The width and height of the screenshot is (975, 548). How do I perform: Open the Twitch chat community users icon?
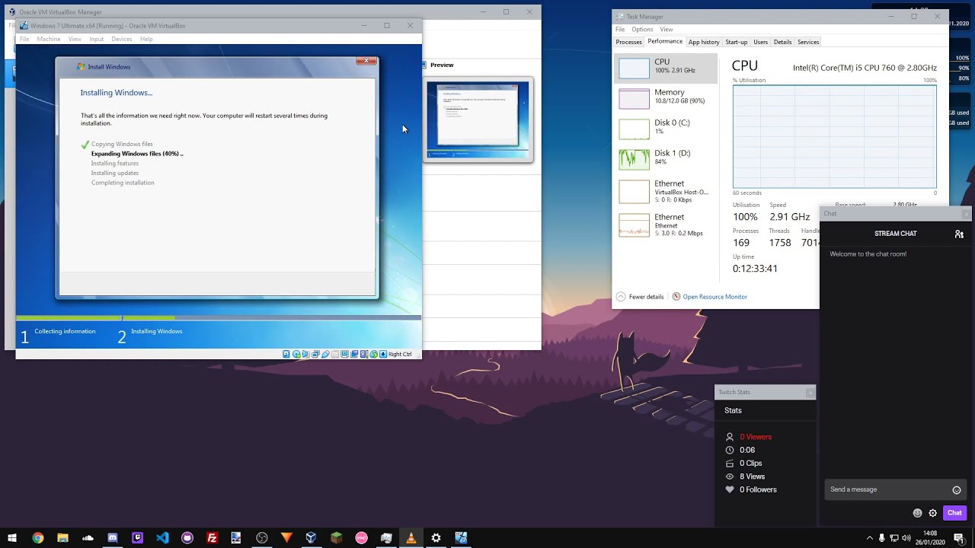tap(959, 234)
